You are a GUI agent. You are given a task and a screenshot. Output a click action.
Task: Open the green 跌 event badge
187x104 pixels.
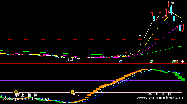click(x=174, y=62)
